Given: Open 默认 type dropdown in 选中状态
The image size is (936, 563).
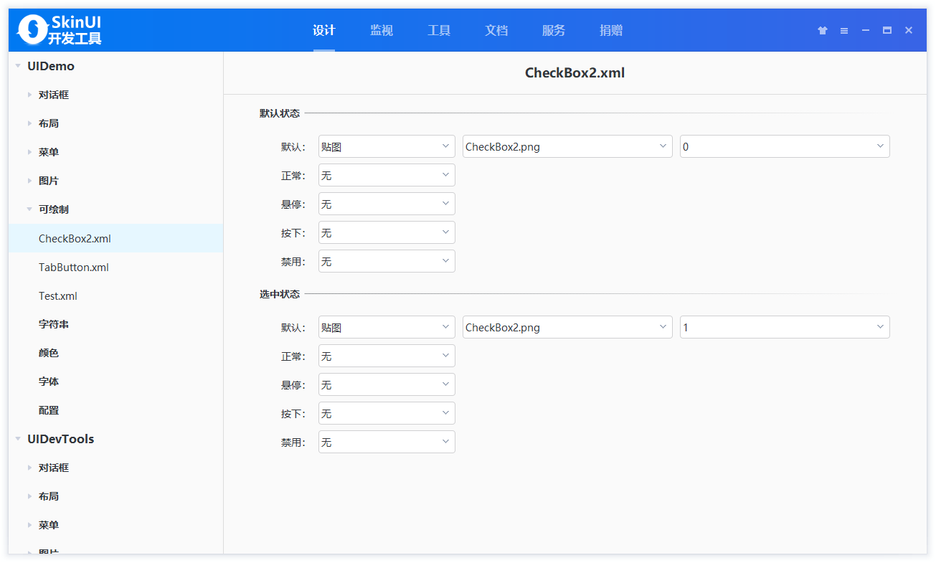Looking at the screenshot, I should tap(387, 327).
